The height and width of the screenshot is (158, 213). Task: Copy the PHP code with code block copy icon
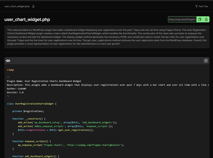[206, 61]
